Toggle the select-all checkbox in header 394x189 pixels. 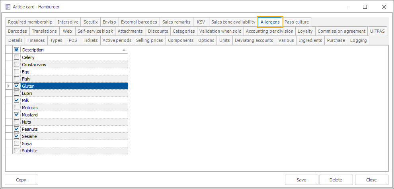(x=16, y=50)
